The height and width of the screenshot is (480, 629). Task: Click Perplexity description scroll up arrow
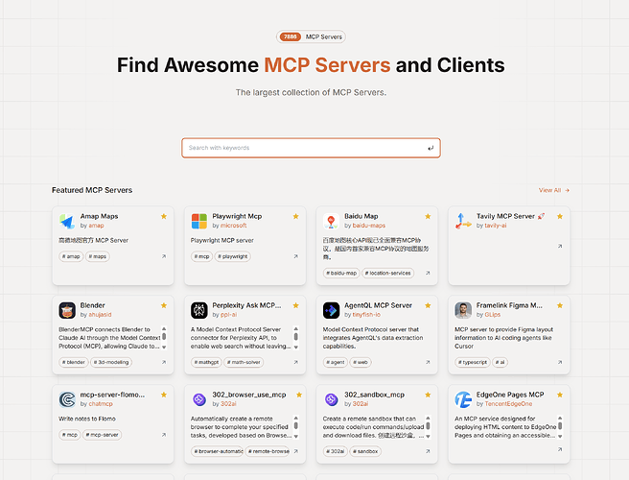(x=295, y=328)
